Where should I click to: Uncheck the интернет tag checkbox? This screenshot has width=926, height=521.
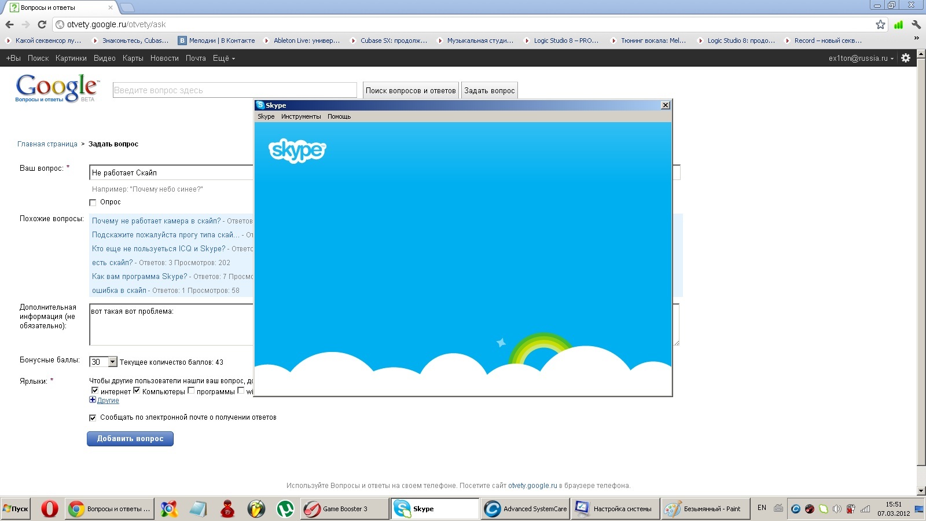point(95,391)
